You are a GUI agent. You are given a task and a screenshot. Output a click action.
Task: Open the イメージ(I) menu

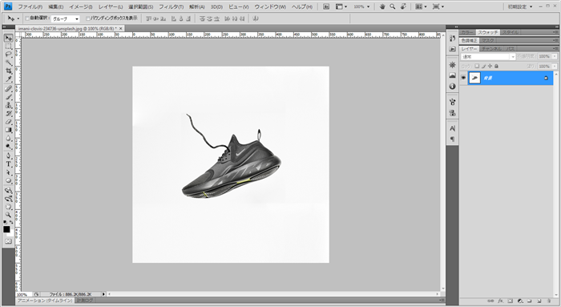click(80, 6)
